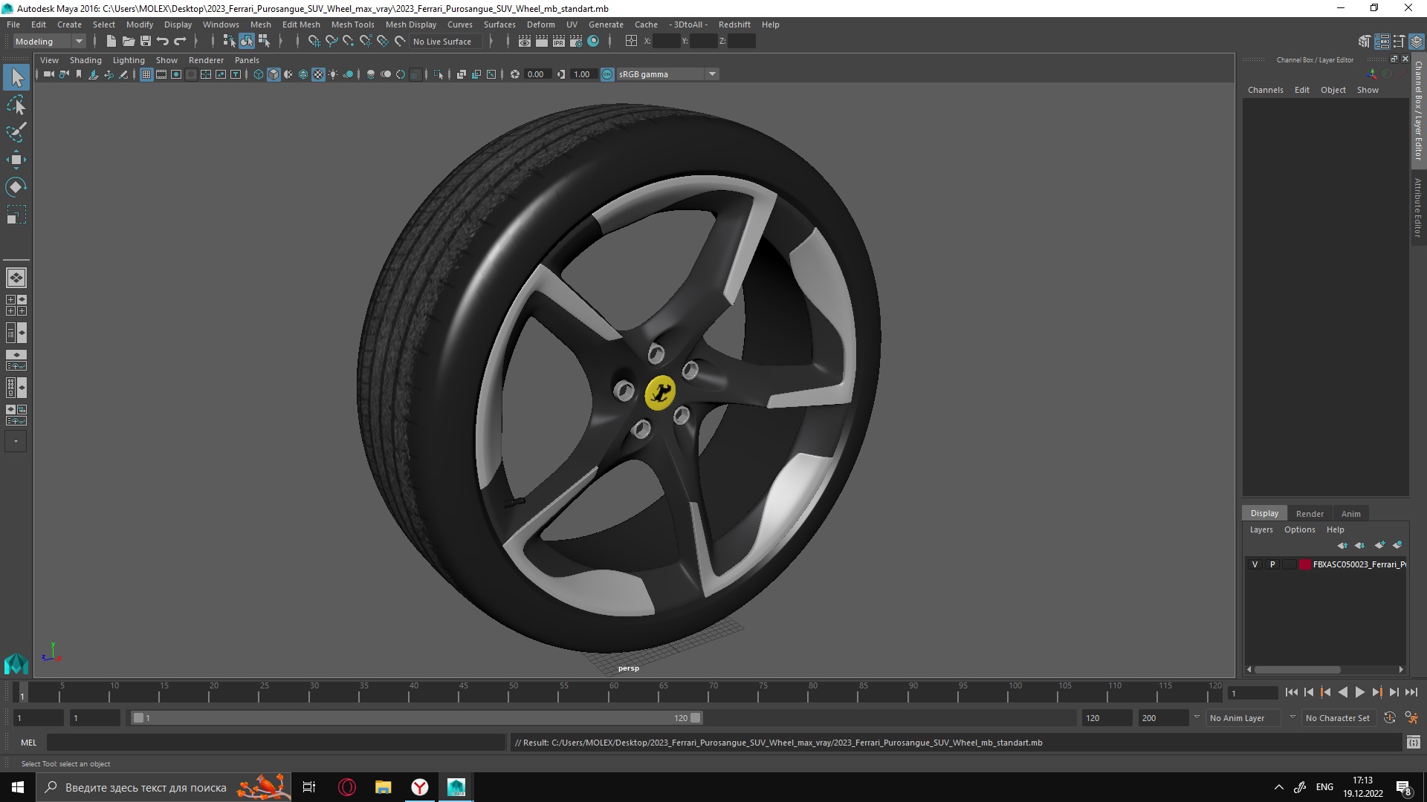
Task: Toggle layer playback P box
Action: [x=1272, y=564]
